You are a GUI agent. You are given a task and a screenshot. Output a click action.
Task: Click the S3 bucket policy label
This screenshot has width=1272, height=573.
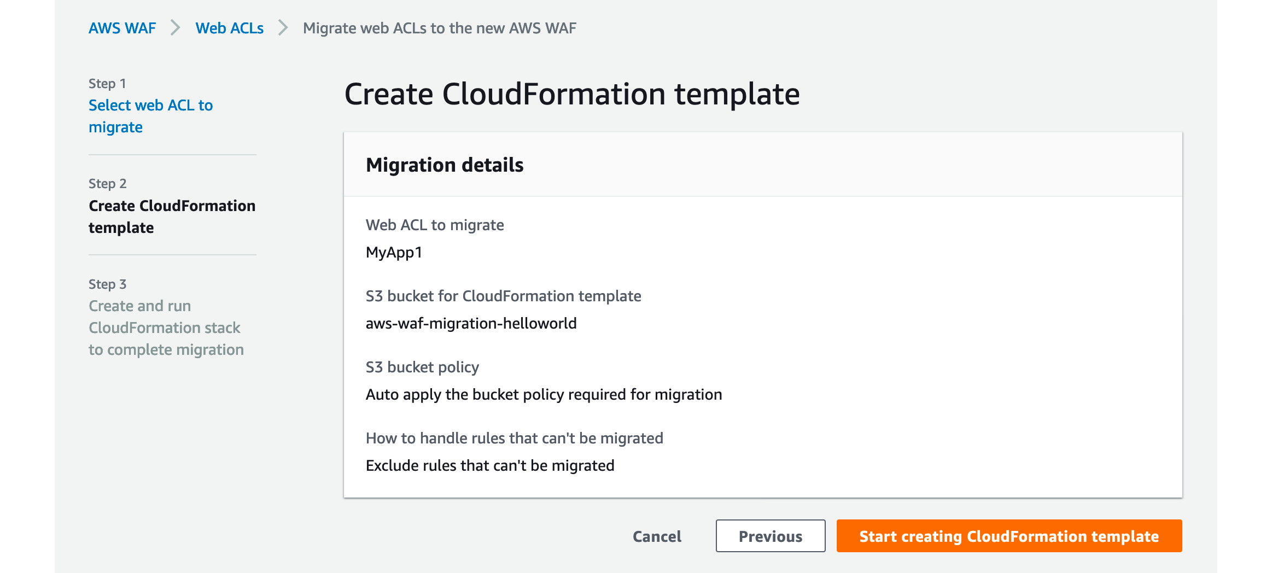[x=422, y=367]
